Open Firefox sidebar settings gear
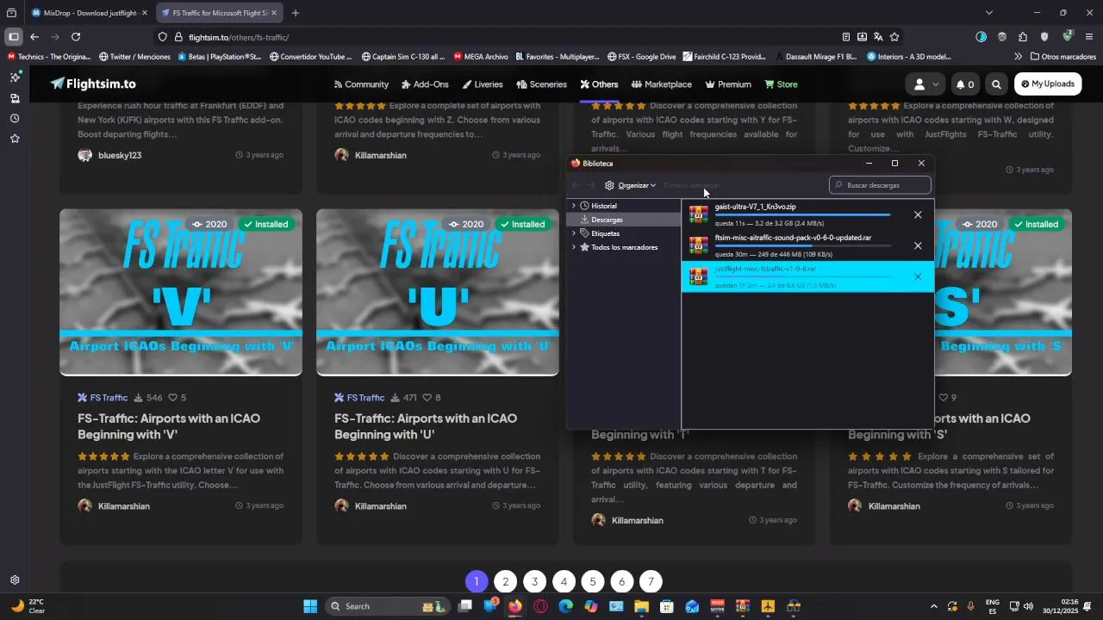Viewport: 1103px width, 620px height. [x=15, y=580]
